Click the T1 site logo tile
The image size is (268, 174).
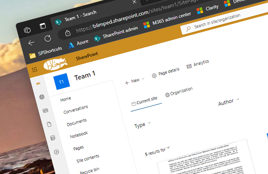click(x=62, y=81)
